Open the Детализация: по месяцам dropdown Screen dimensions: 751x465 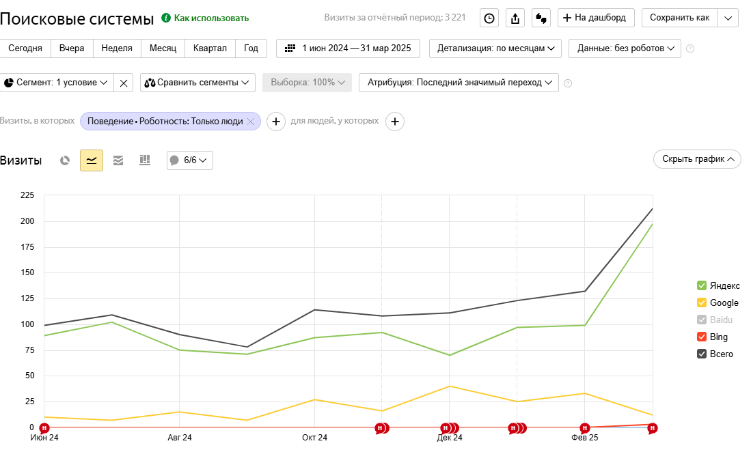click(x=495, y=48)
